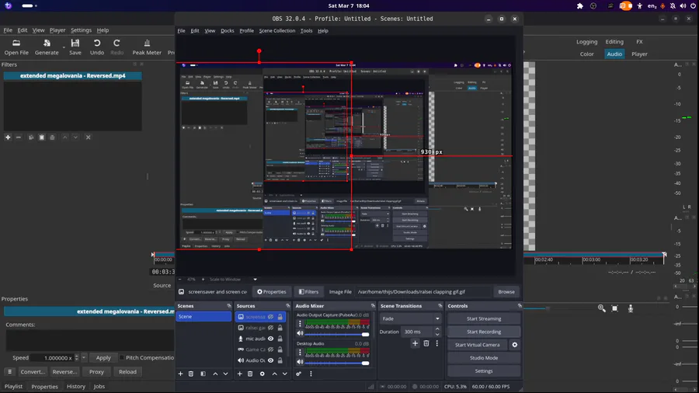The image size is (699, 393).
Task: Mute Desktop Audio speaker icon
Action: pos(300,362)
